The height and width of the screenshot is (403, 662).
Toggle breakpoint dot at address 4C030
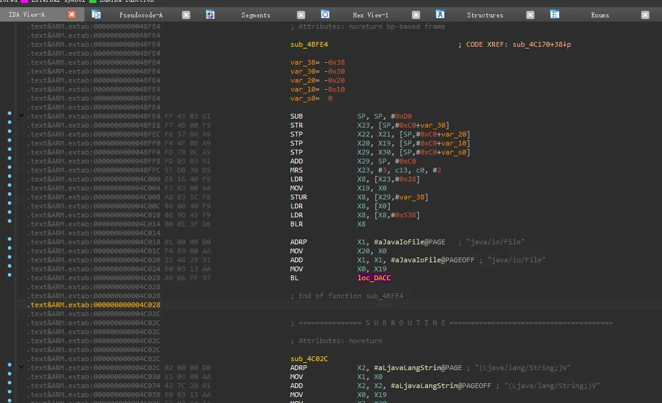10,374
